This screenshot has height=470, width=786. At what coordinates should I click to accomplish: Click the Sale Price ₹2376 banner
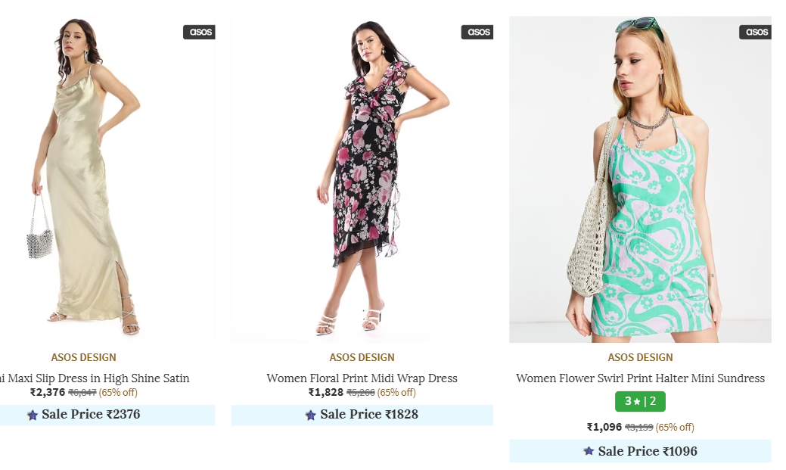pyautogui.click(x=107, y=415)
